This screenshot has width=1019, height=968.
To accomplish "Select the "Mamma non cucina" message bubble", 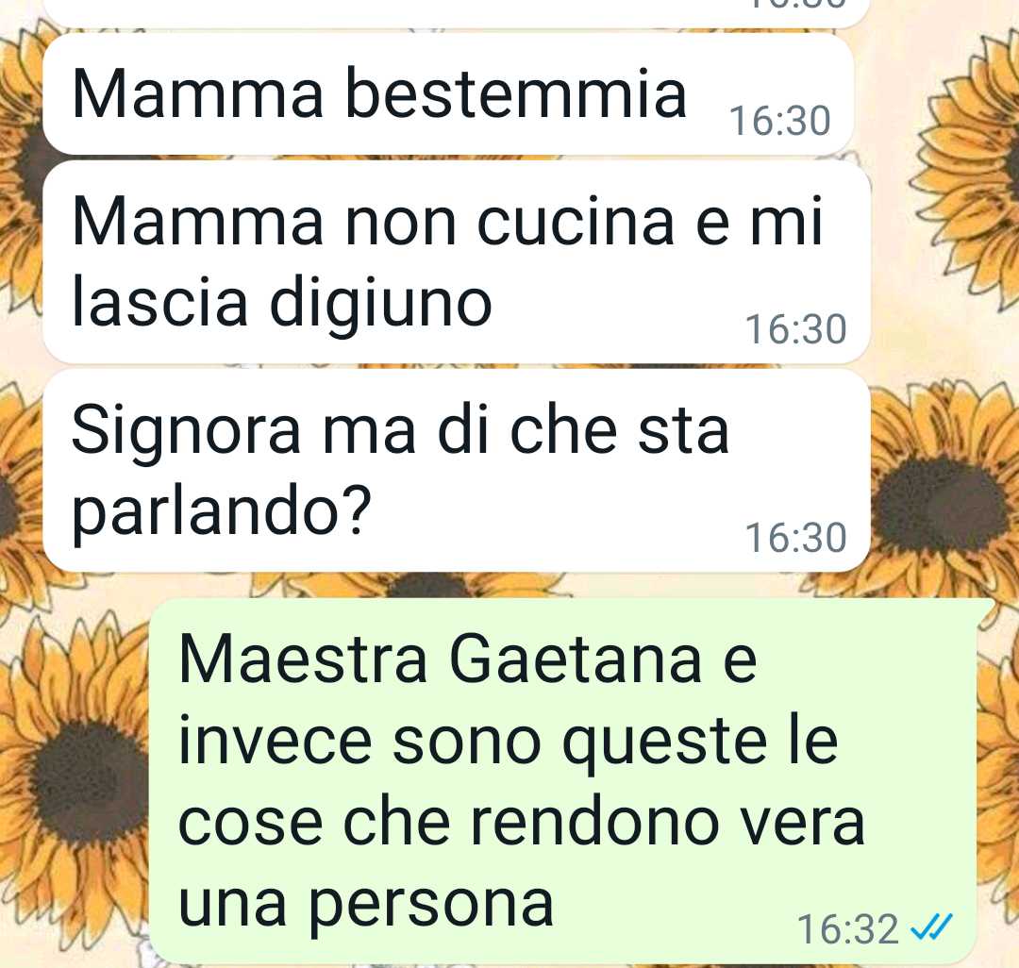I will pyautogui.click(x=457, y=262).
